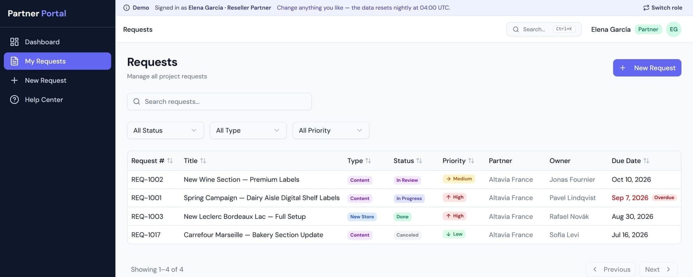Sort by Priority using sort arrows
The height and width of the screenshot is (277, 693).
[x=471, y=161]
